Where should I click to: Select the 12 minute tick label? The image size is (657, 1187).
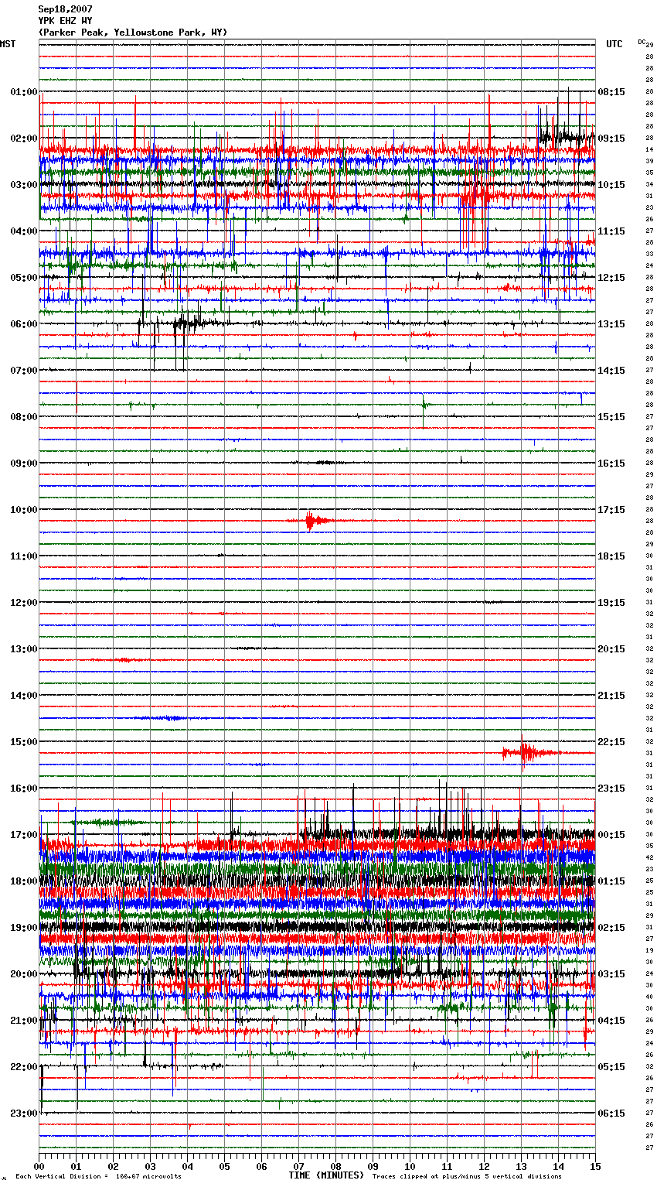(485, 1166)
